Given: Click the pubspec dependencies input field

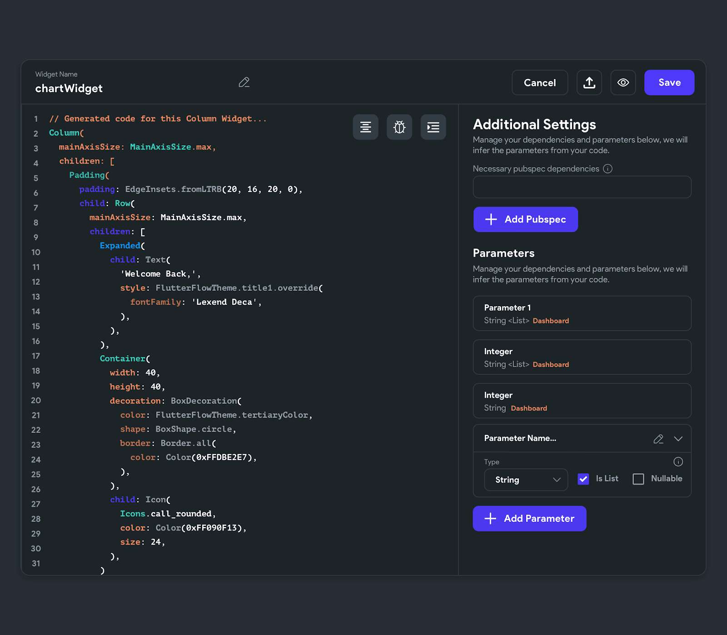Looking at the screenshot, I should tap(582, 187).
